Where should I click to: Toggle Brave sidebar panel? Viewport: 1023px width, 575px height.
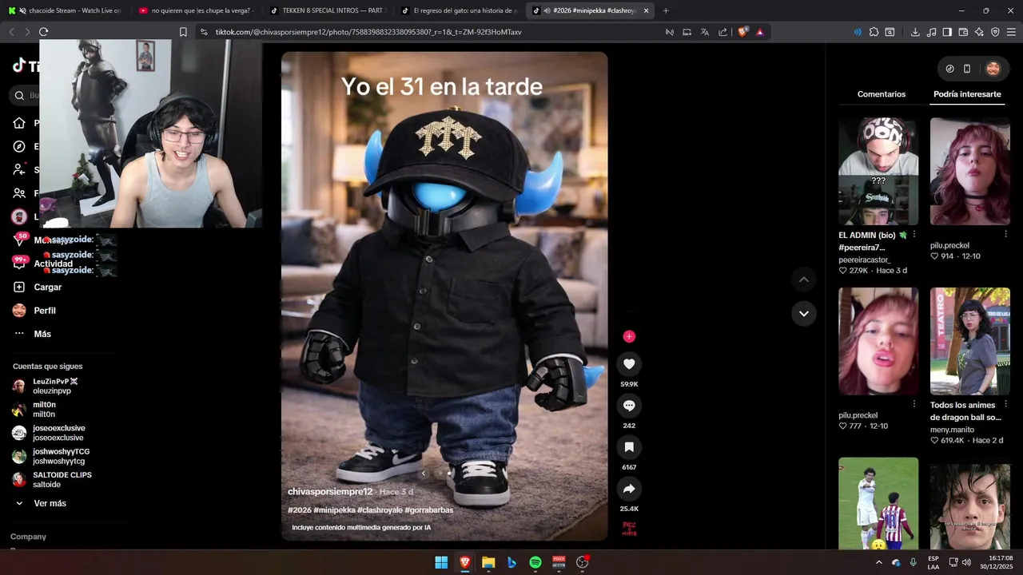(947, 32)
